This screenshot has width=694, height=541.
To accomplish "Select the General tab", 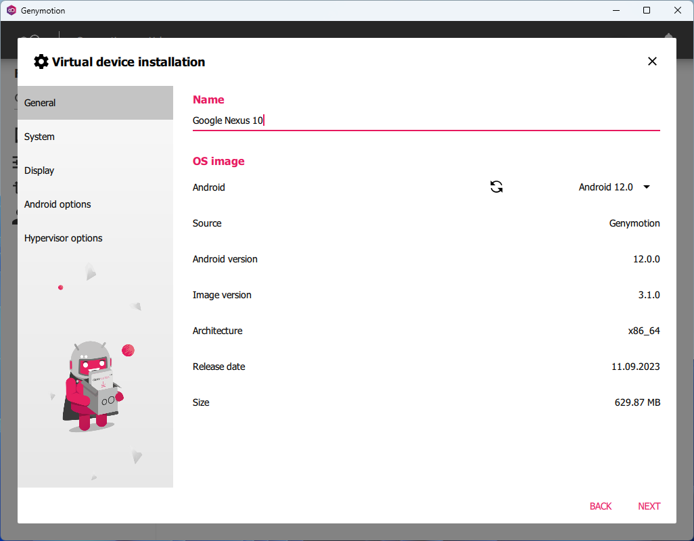I will [95, 103].
